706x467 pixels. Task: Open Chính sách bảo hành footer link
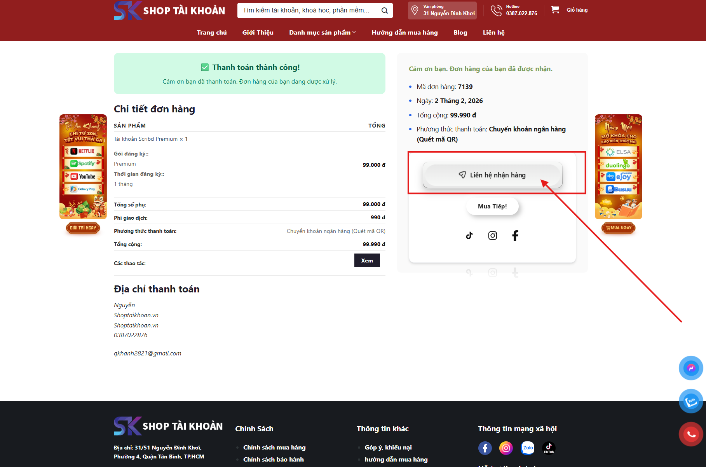[274, 459]
